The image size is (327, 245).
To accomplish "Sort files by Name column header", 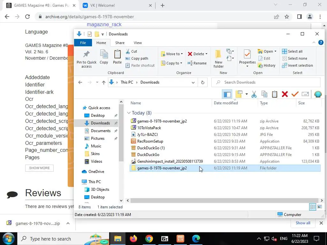I will [136, 103].
